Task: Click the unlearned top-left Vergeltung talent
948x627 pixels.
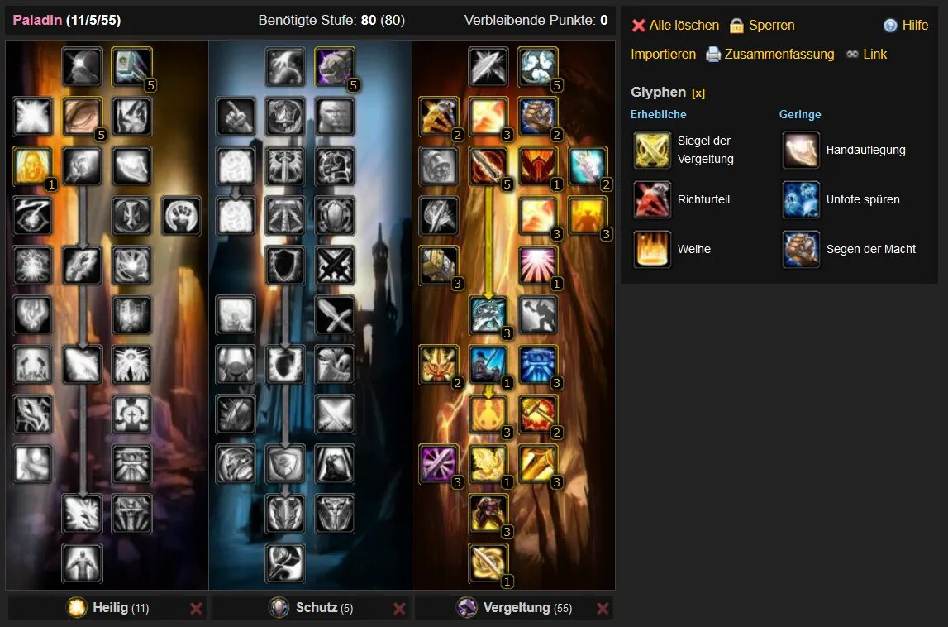Action: pos(488,66)
